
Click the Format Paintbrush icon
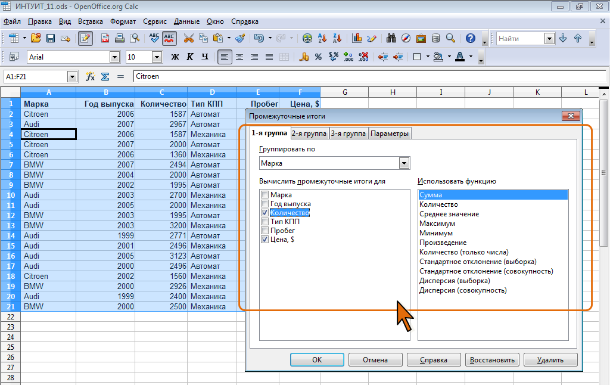point(241,38)
